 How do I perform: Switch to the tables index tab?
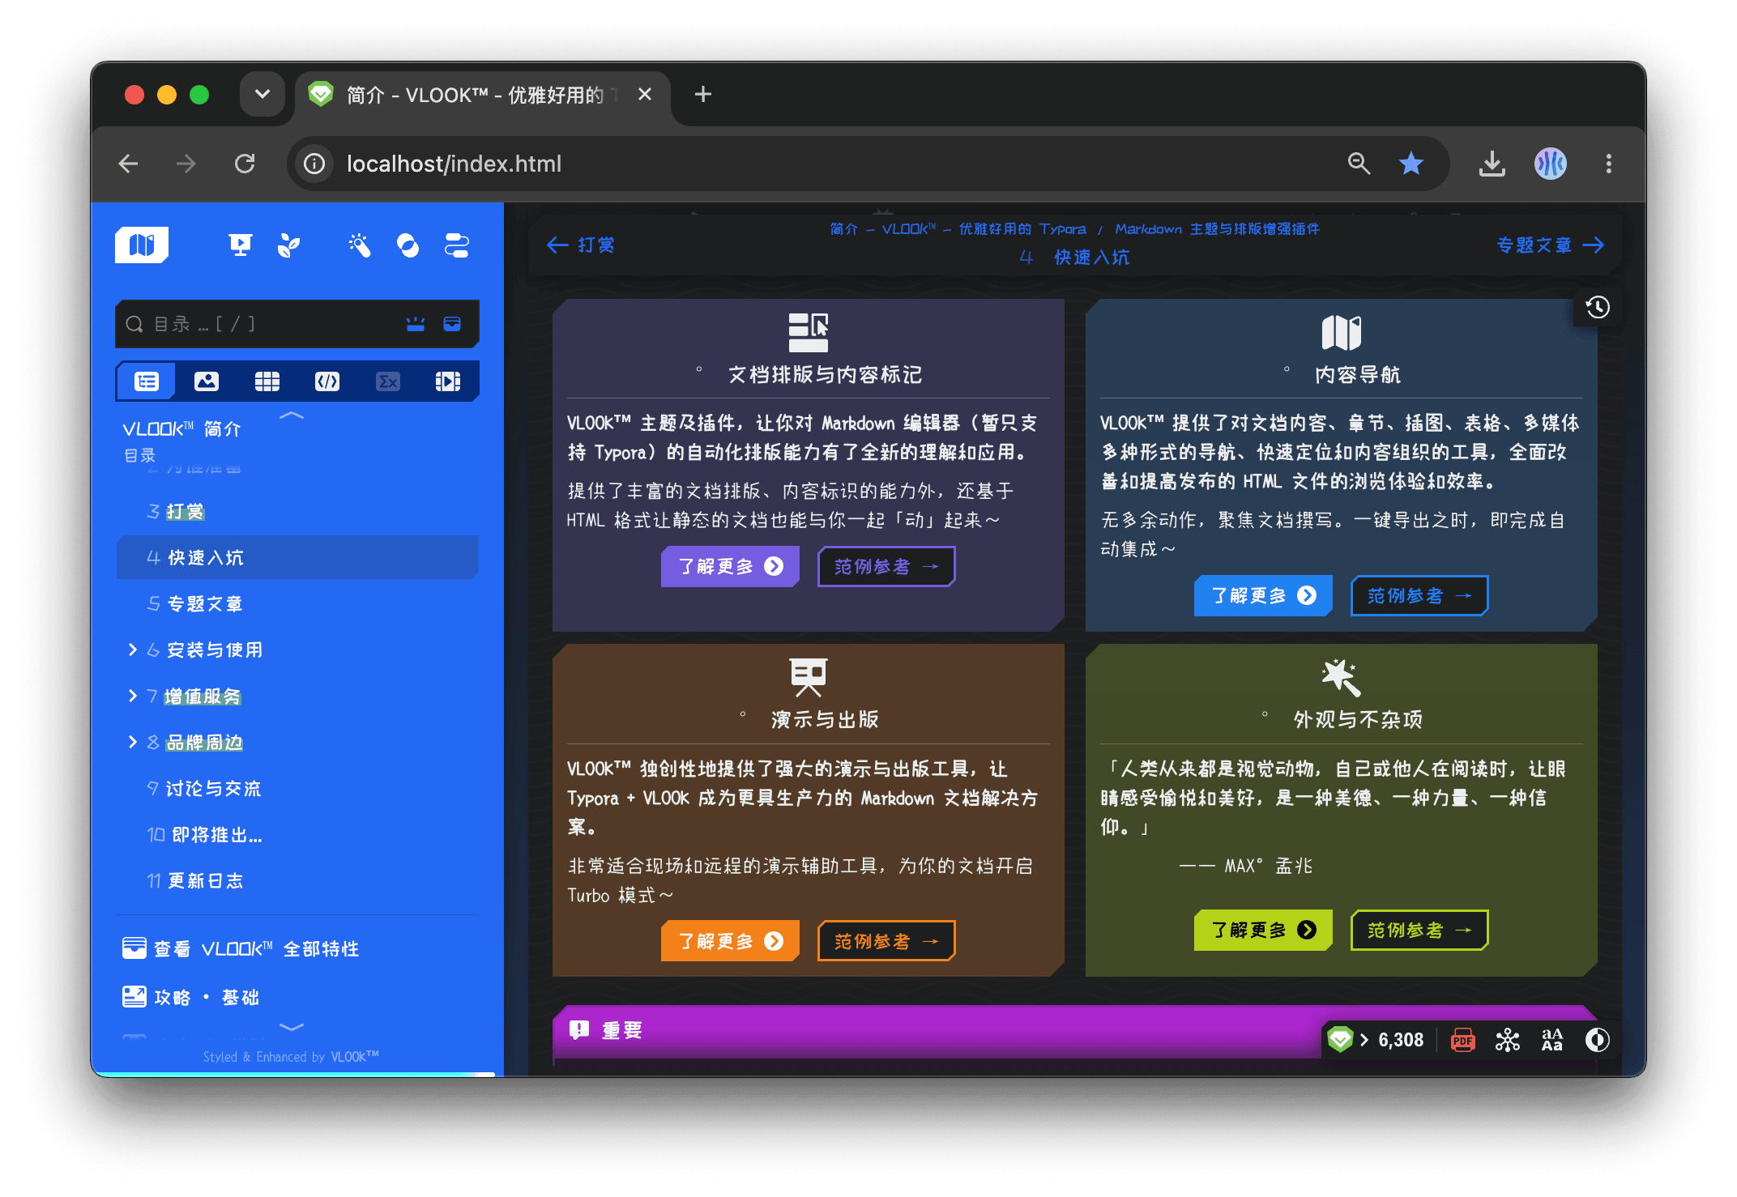coord(267,381)
